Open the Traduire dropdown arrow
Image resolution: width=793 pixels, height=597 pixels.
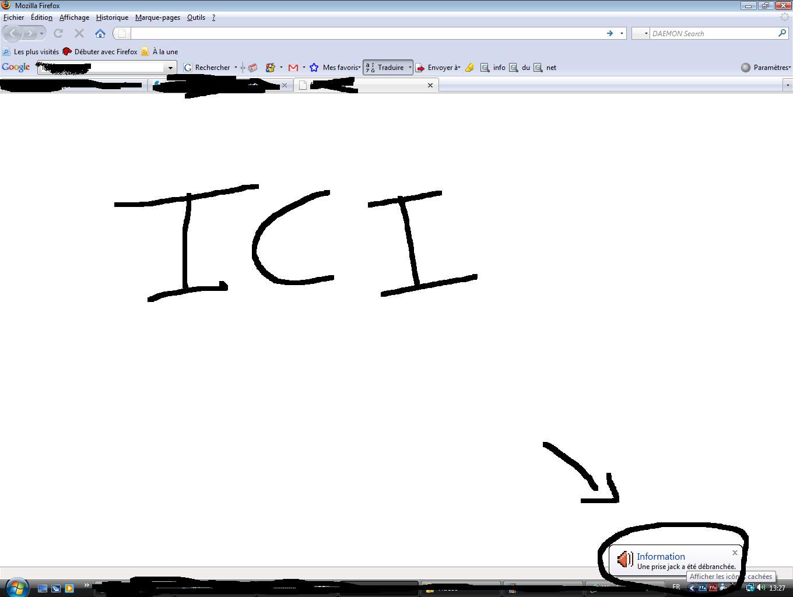(x=410, y=68)
